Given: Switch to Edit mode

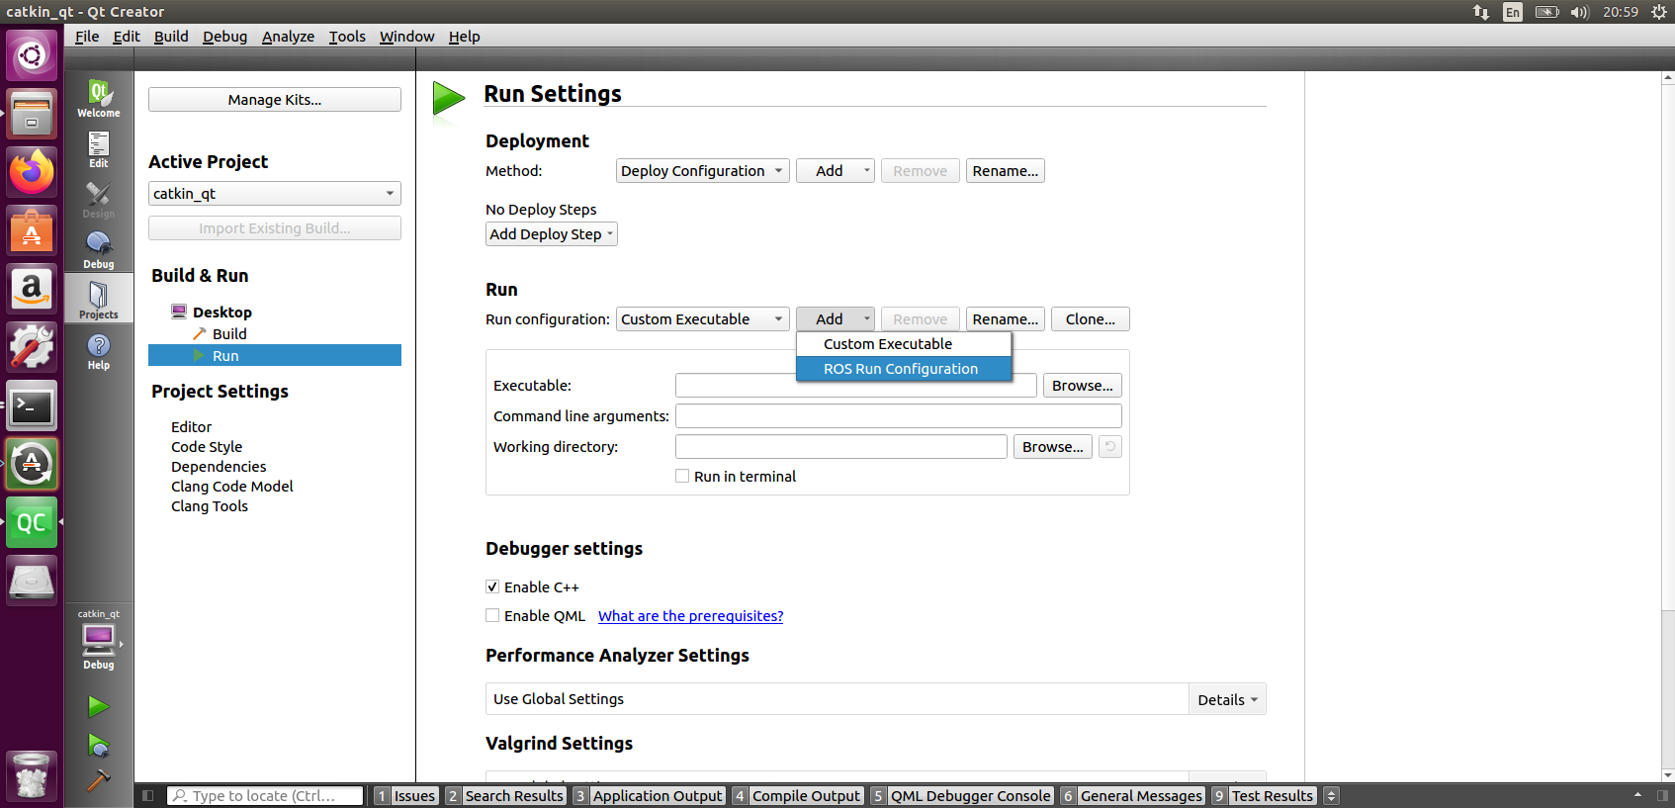Looking at the screenshot, I should [x=99, y=149].
